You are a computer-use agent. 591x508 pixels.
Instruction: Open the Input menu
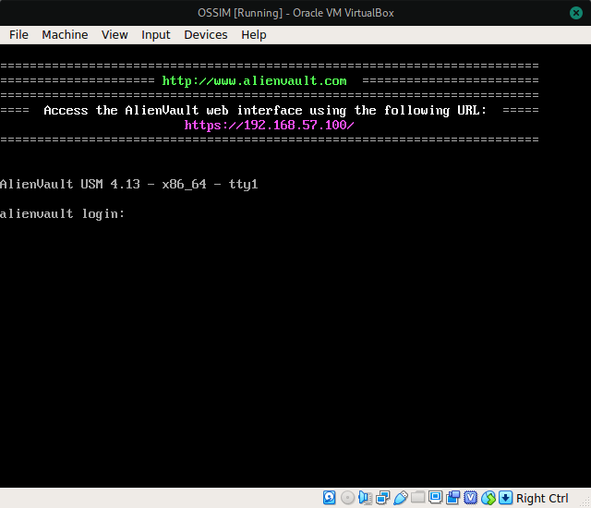[156, 35]
